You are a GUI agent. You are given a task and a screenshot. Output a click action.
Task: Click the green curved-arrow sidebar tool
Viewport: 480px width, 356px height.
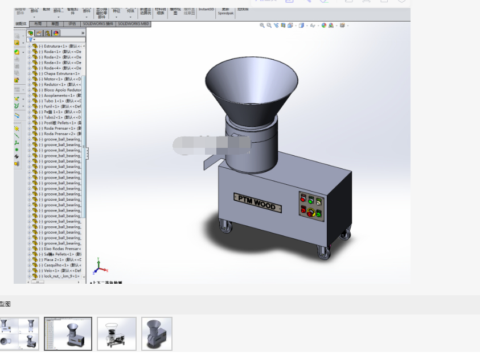(x=17, y=106)
